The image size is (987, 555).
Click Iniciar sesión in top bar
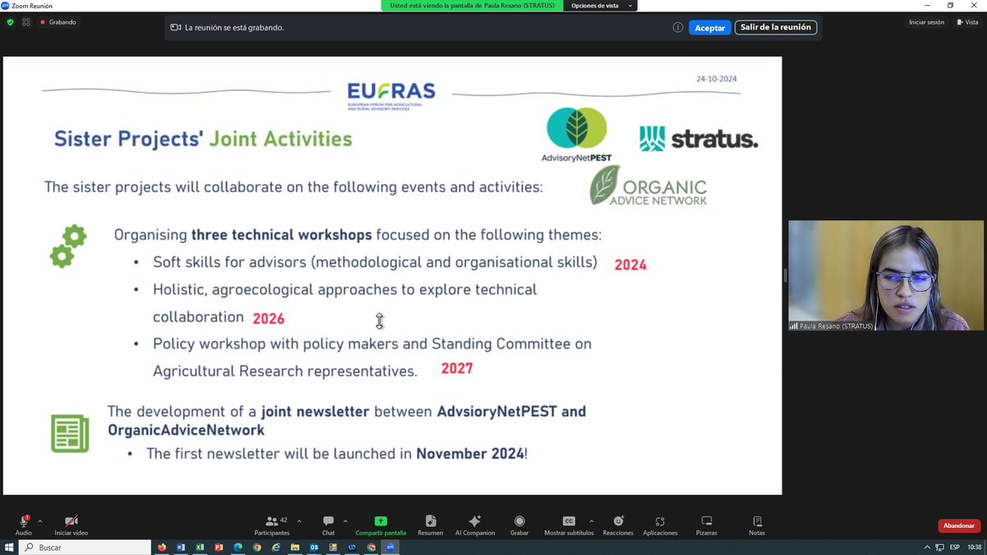click(x=926, y=22)
